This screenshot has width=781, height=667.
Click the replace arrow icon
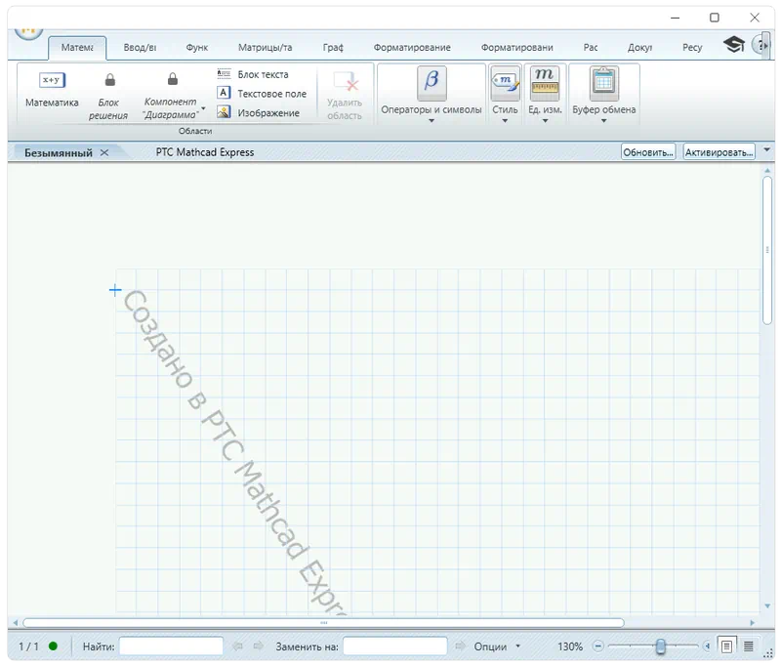460,646
